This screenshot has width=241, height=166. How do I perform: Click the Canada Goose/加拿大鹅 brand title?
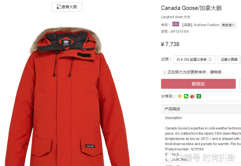click(191, 8)
